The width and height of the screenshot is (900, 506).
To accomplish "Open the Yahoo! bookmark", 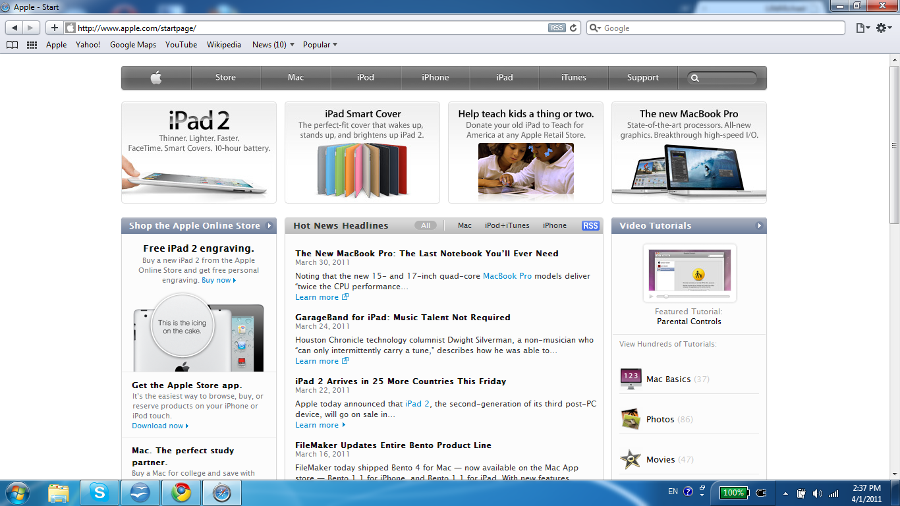I will pyautogui.click(x=88, y=45).
